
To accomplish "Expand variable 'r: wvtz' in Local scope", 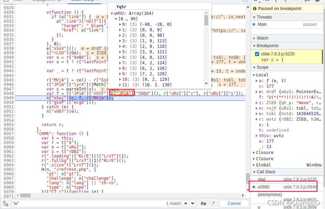I will coord(257,119).
